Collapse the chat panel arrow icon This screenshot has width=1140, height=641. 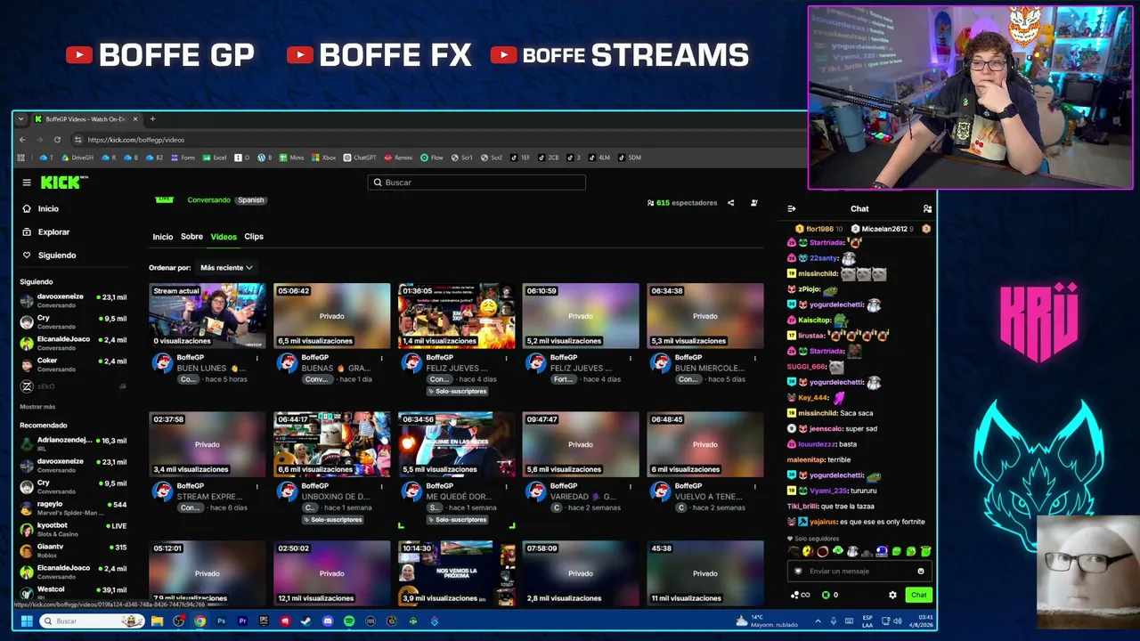click(791, 209)
